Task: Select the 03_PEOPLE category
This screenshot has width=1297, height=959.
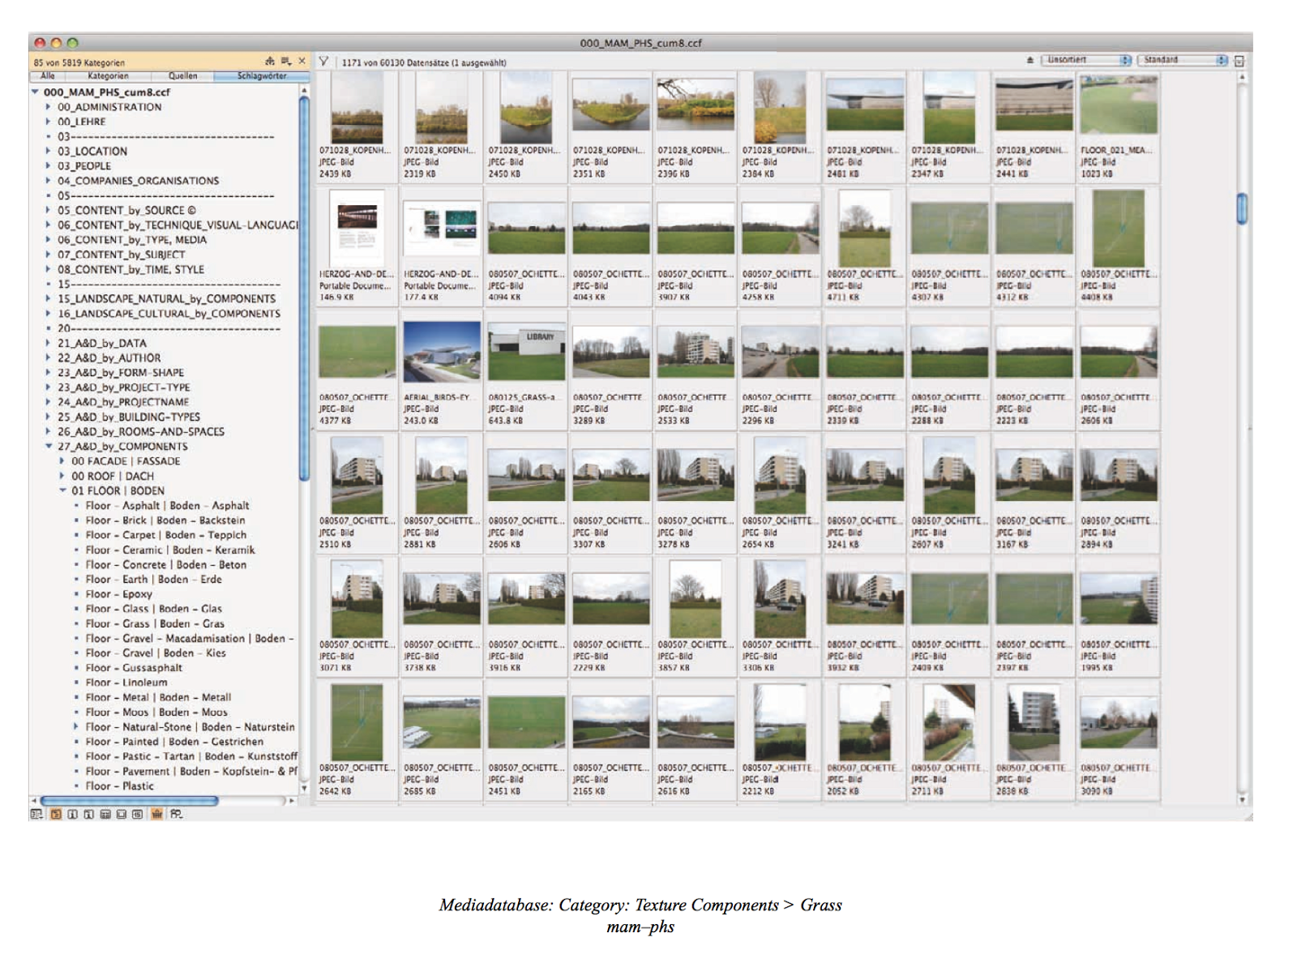Action: tap(84, 166)
